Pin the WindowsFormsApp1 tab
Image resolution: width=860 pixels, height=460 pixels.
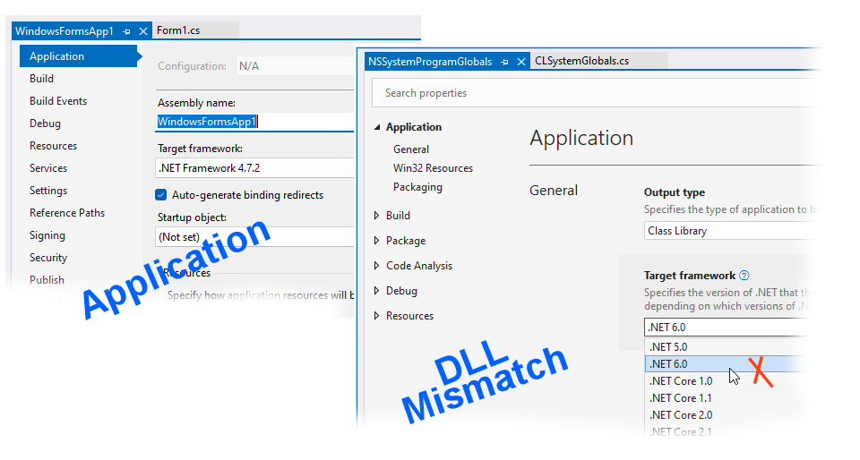click(126, 31)
